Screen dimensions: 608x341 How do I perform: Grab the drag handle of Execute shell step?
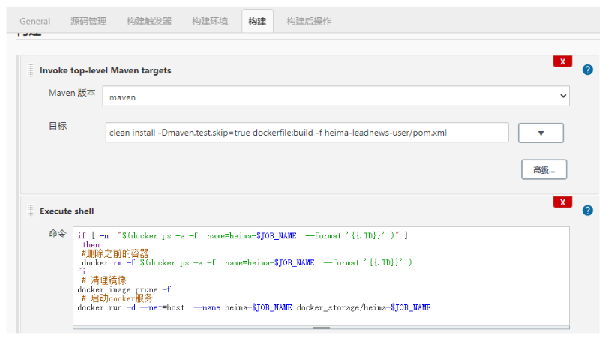[31, 211]
